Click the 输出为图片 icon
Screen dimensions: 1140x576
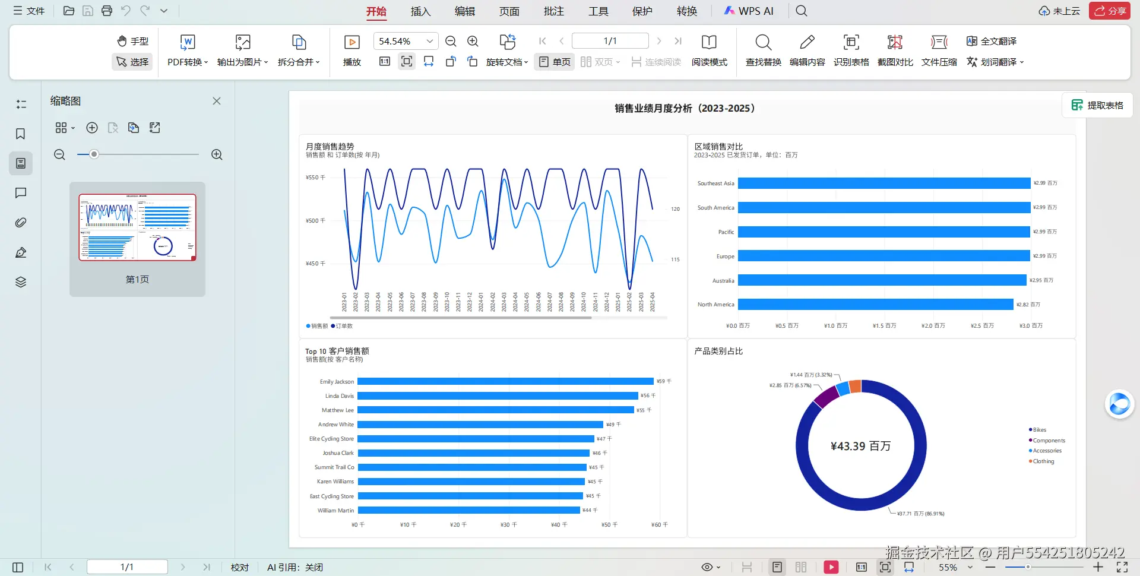point(243,42)
